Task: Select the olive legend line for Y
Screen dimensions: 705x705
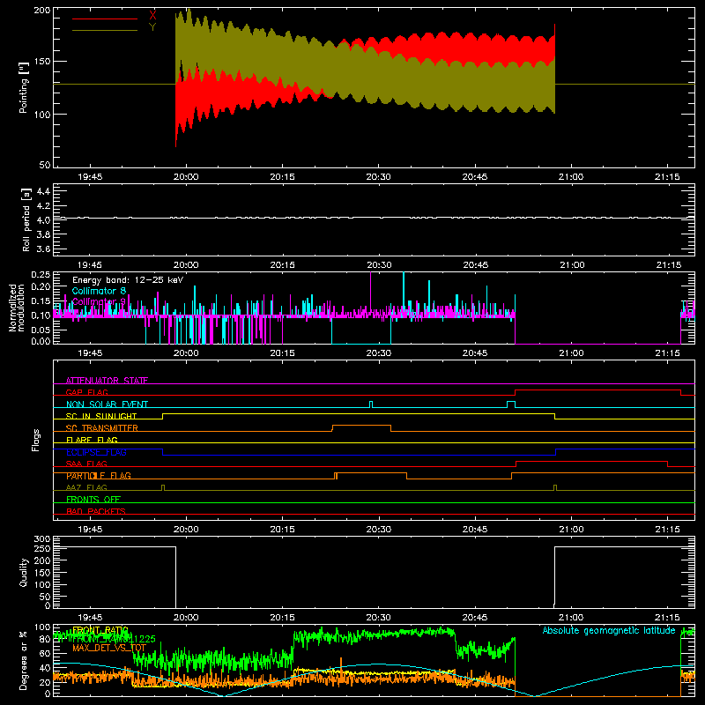Action: coord(105,31)
